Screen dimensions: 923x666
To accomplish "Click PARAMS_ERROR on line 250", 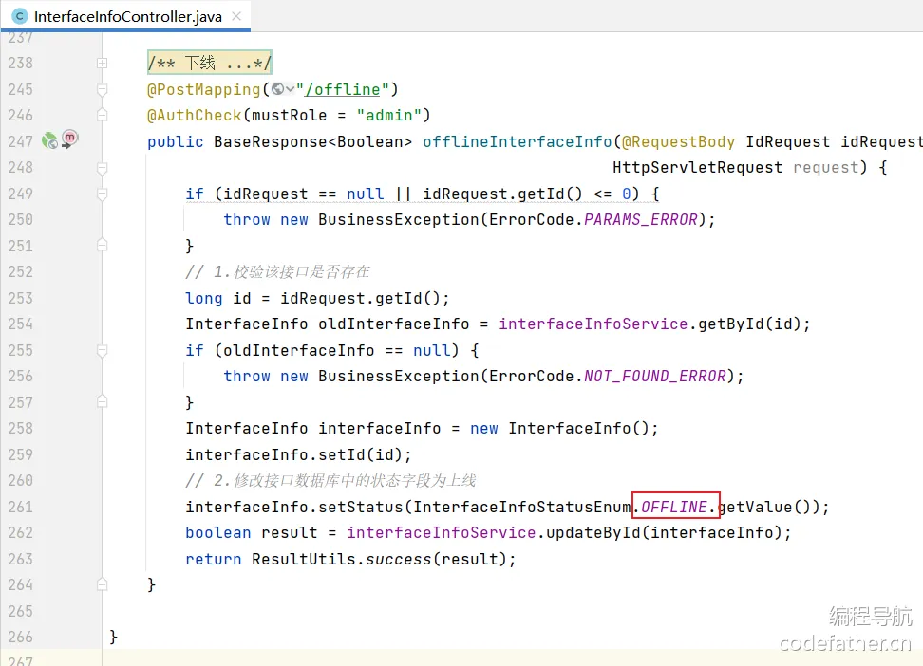I will point(640,219).
